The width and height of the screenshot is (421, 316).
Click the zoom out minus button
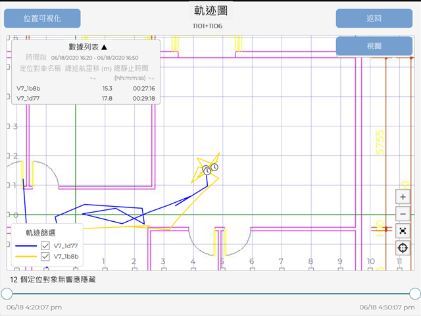tap(403, 214)
